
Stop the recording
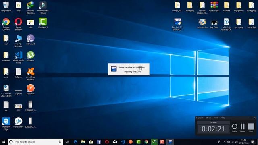tap(251, 128)
